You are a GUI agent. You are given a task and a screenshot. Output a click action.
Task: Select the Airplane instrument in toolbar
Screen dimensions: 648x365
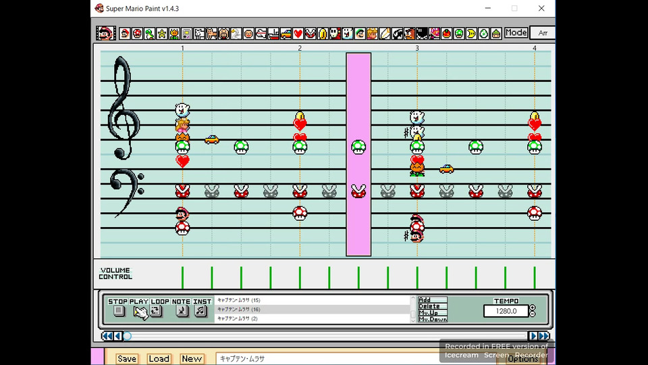point(261,34)
